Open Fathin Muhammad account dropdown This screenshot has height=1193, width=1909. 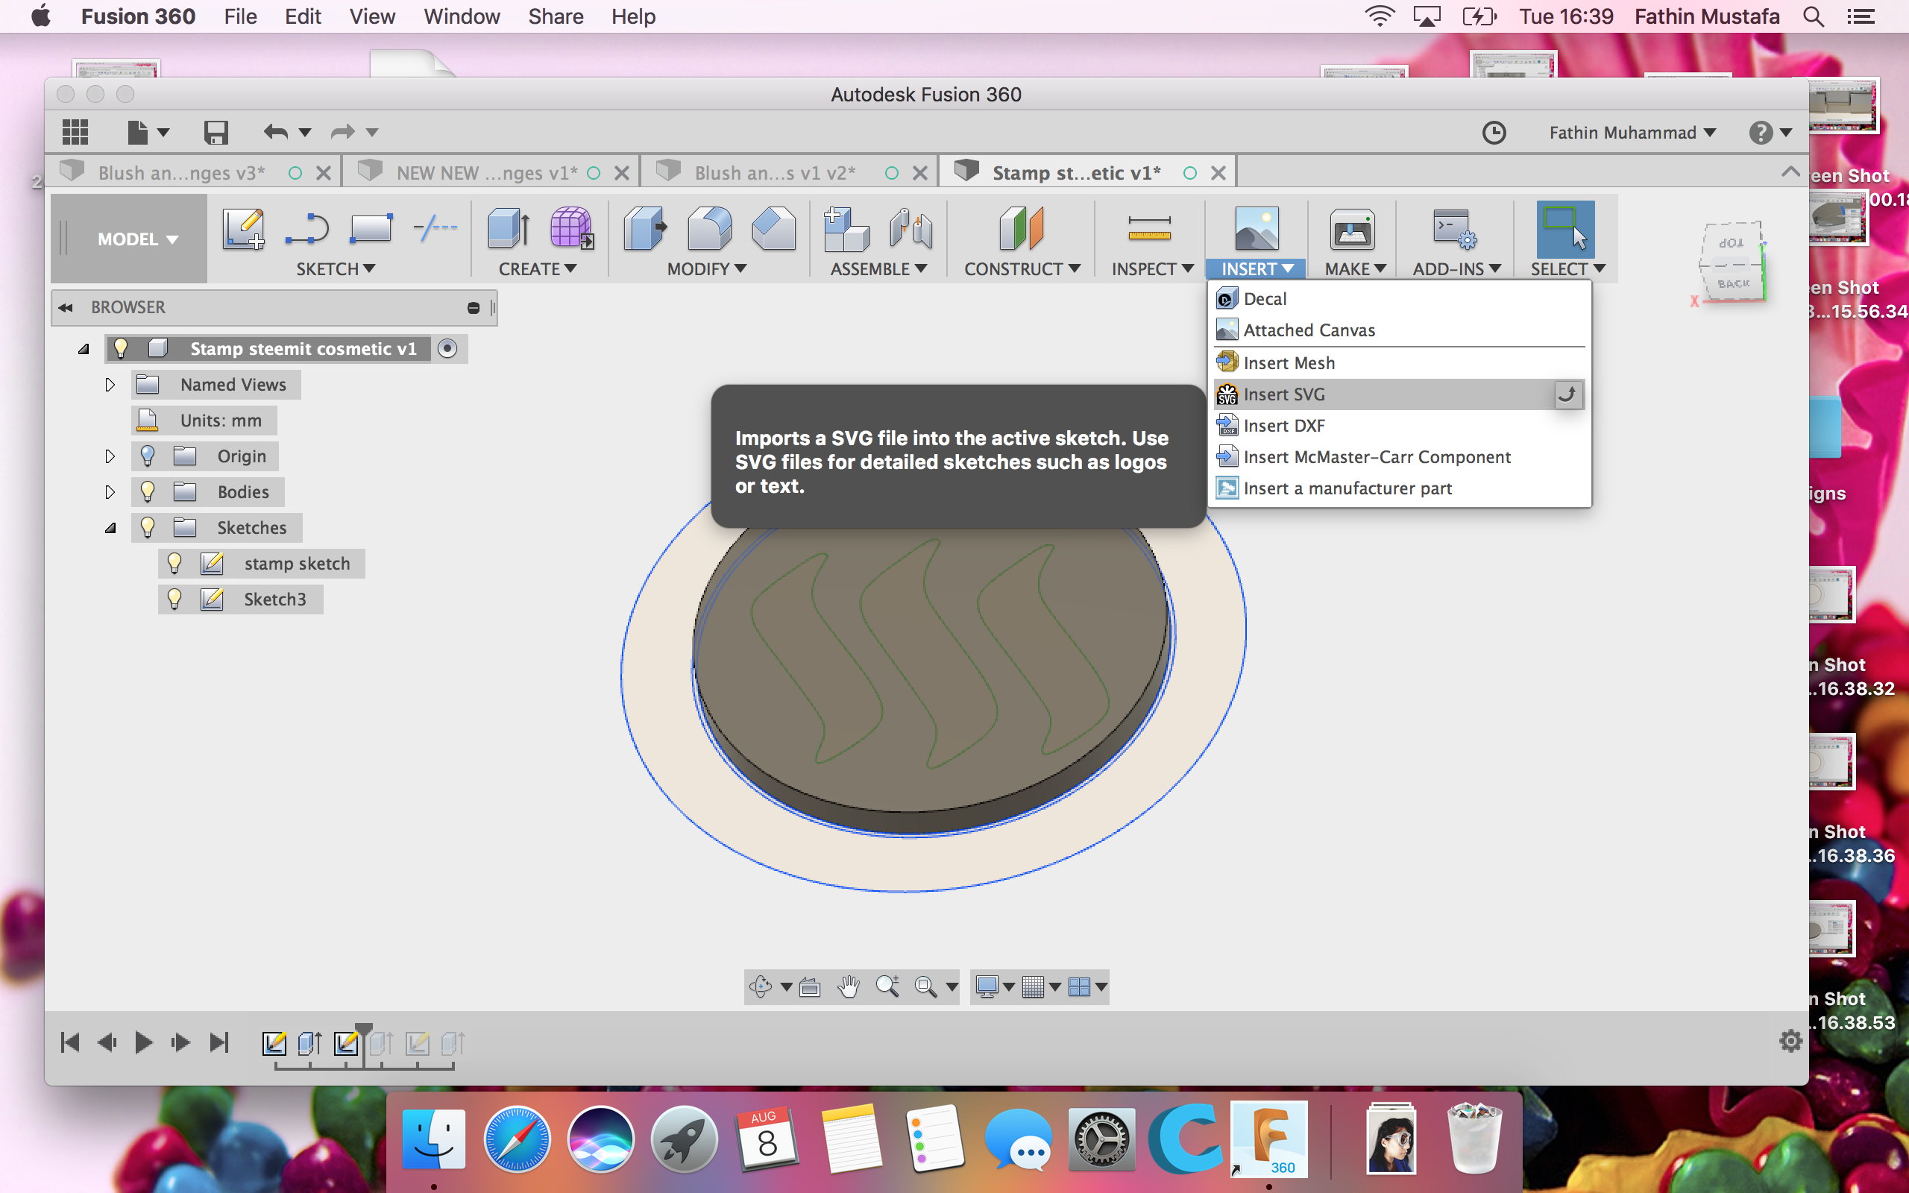[1632, 133]
